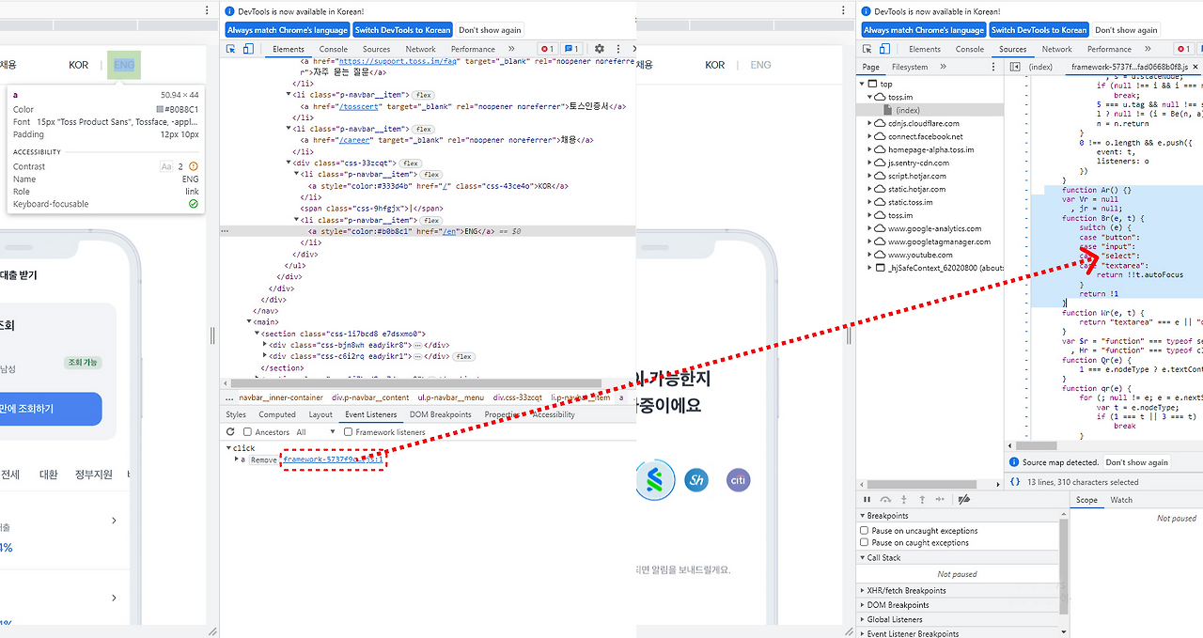Open the three-dot menu beside the selected ENG row
Viewport: 1203px width, 638px height.
point(224,230)
